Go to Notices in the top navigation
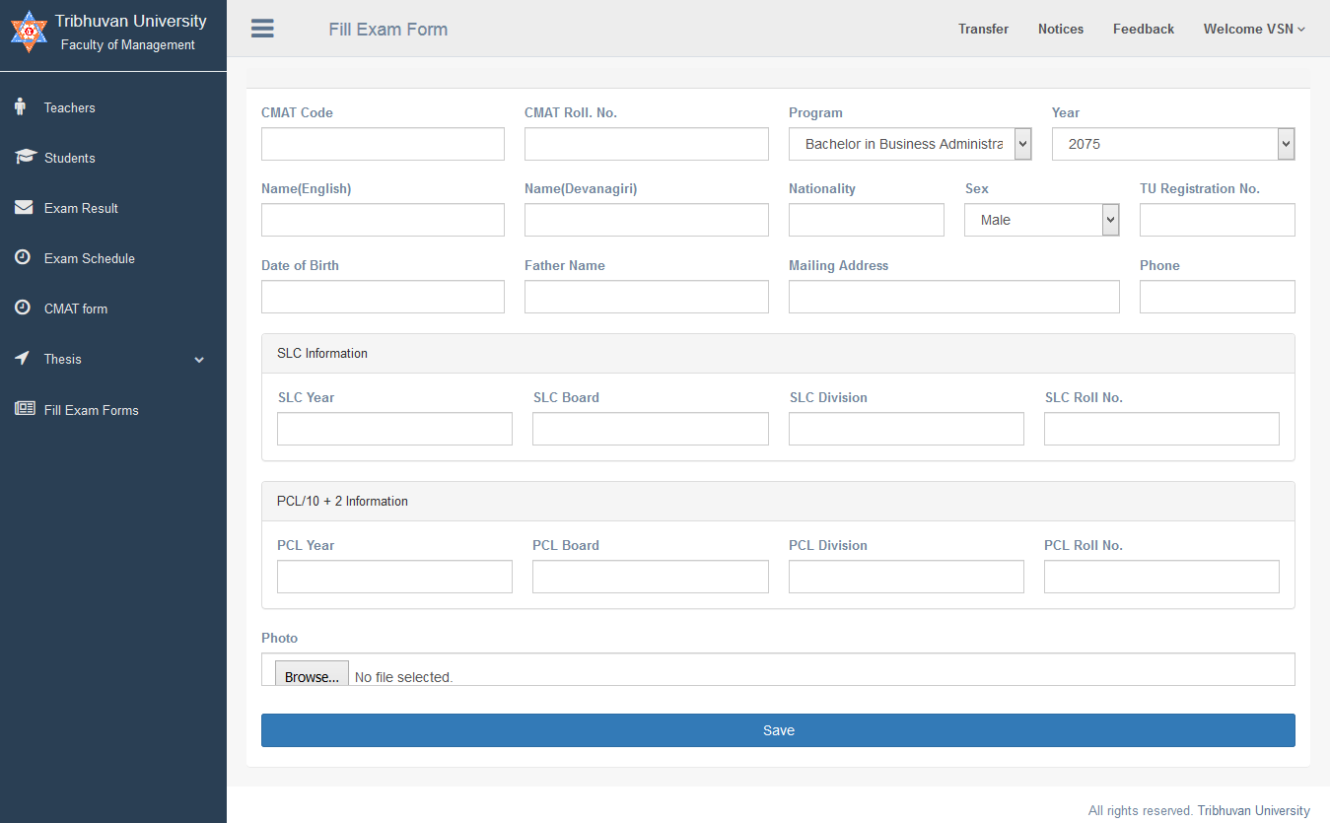This screenshot has height=823, width=1330. coord(1060,29)
